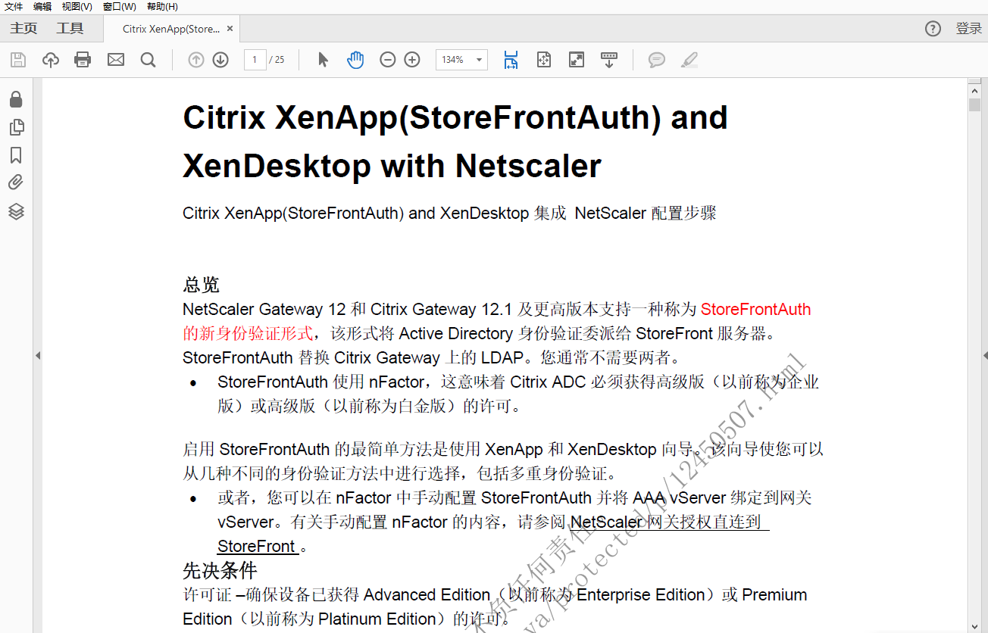Click the 登录 sign-in button

coord(969,29)
